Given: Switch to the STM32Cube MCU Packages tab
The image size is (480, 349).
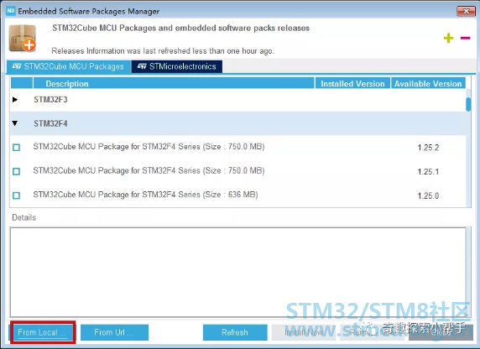Looking at the screenshot, I should click(69, 66).
